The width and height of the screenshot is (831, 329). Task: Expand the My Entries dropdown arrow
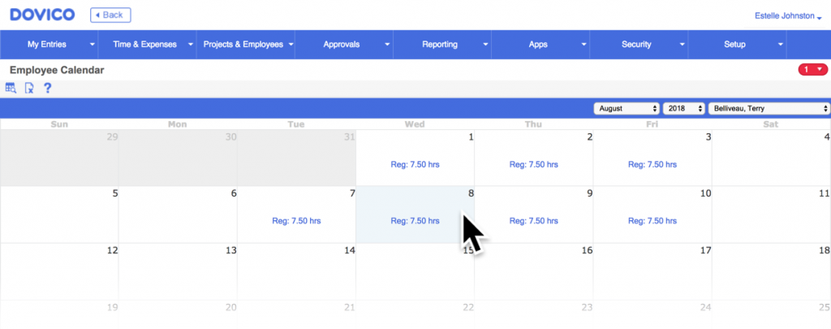[93, 45]
